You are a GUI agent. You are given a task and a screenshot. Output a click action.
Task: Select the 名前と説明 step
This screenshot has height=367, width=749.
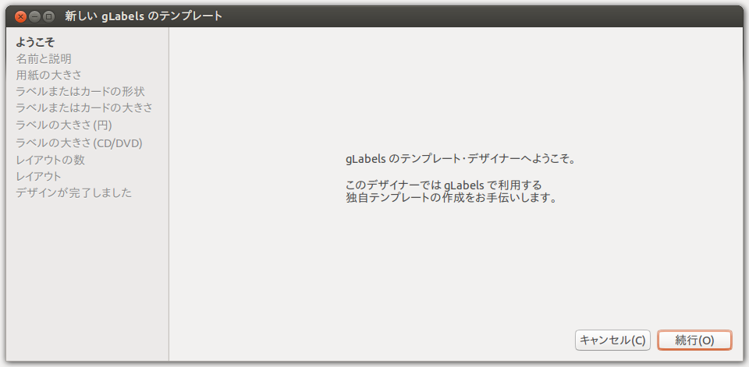coord(44,59)
